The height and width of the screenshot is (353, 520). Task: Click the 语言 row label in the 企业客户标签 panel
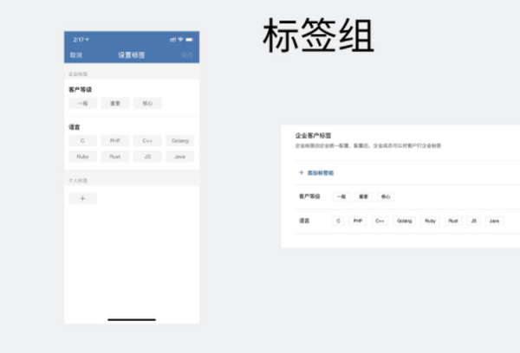pyautogui.click(x=304, y=221)
